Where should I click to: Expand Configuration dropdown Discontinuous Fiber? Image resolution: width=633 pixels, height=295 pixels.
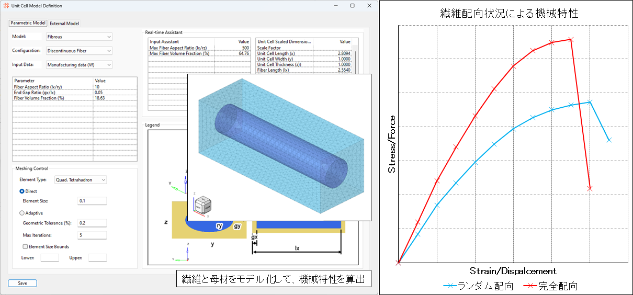[79, 51]
